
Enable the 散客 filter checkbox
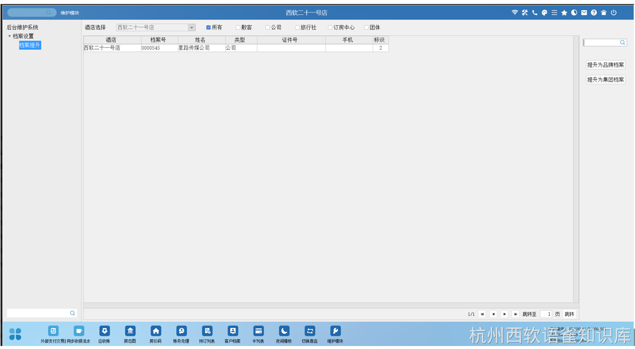click(x=238, y=28)
